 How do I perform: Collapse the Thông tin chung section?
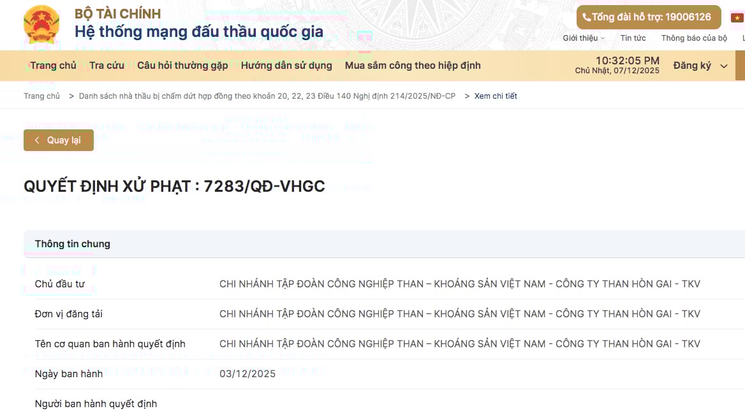coord(72,243)
